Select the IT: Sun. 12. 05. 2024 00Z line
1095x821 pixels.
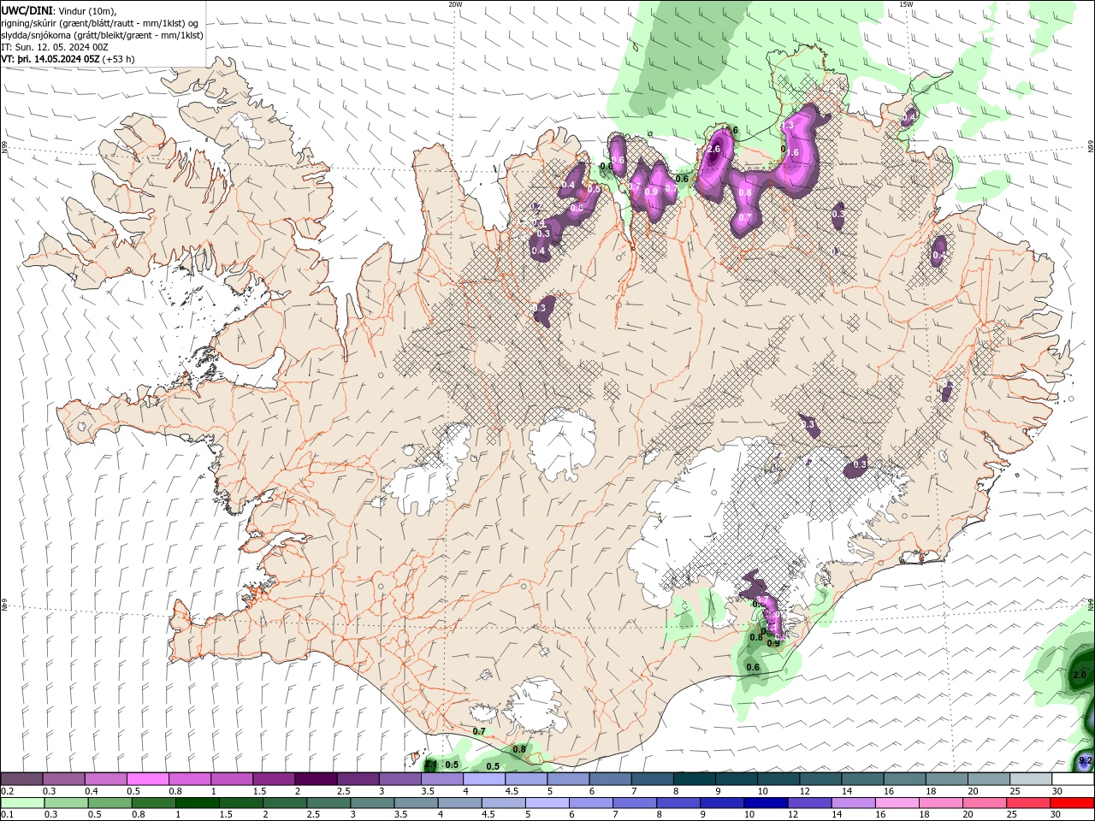click(x=54, y=47)
